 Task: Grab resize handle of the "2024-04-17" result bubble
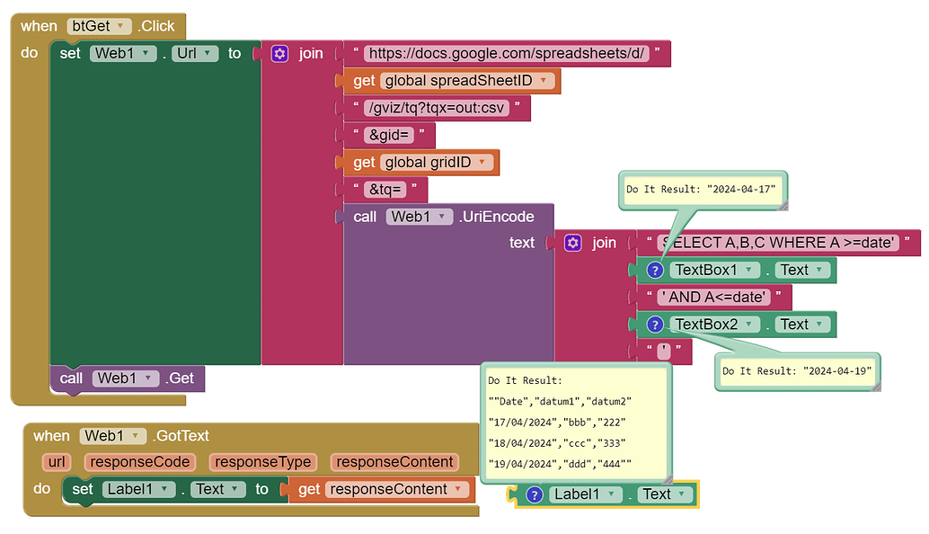tap(781, 205)
